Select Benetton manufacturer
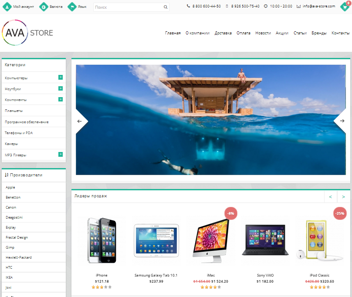This screenshot has height=297, width=352. (x=13, y=197)
